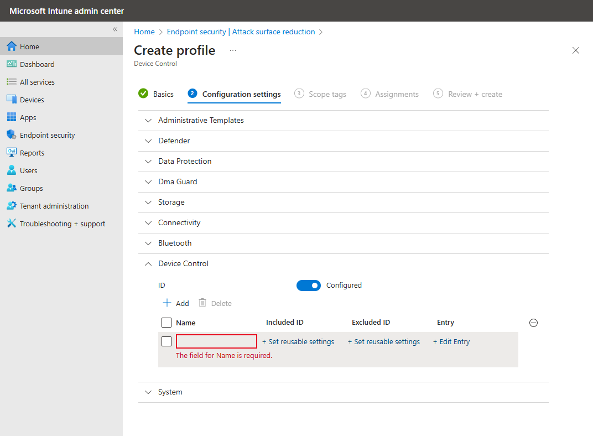Open Troubleshooting + support wrench icon
Screen dimensions: 593x436
[x=12, y=224]
